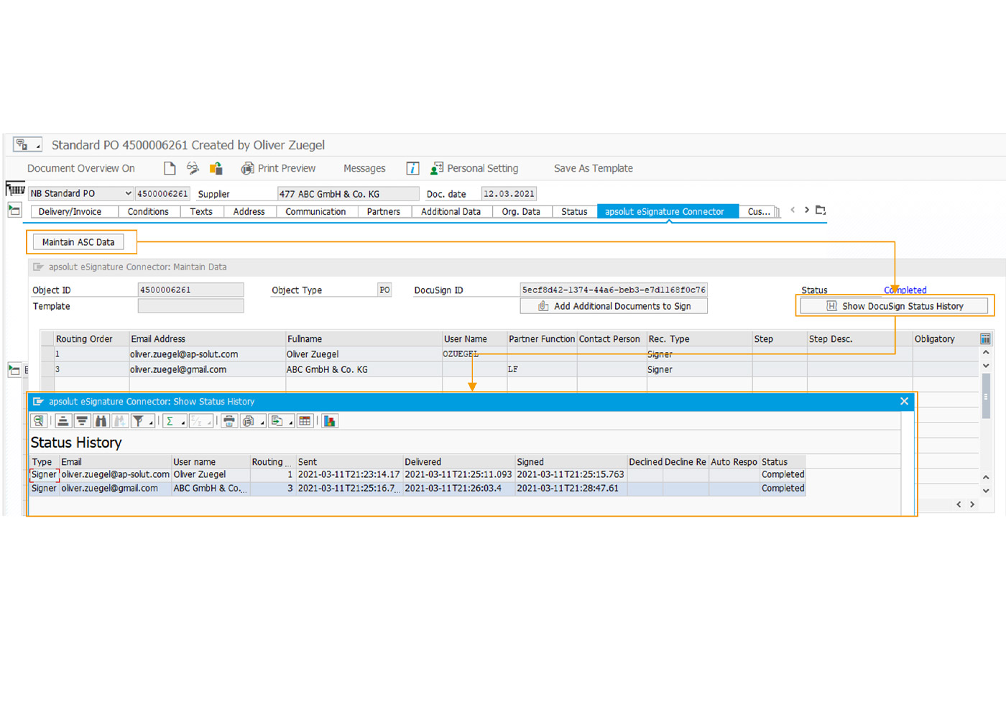
Task: Create a new document via toolbar icon
Action: (169, 167)
